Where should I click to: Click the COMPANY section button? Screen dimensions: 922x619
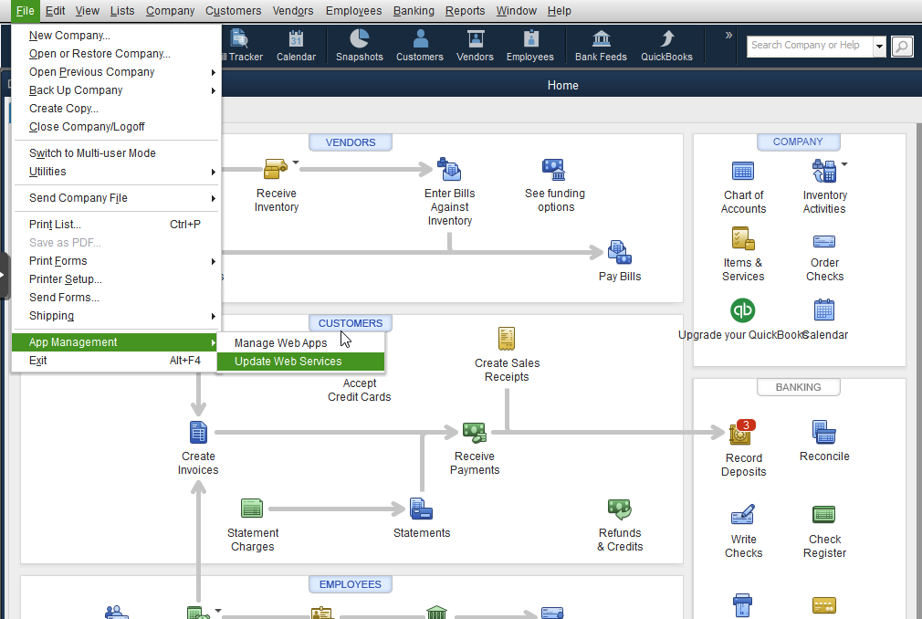pos(798,142)
